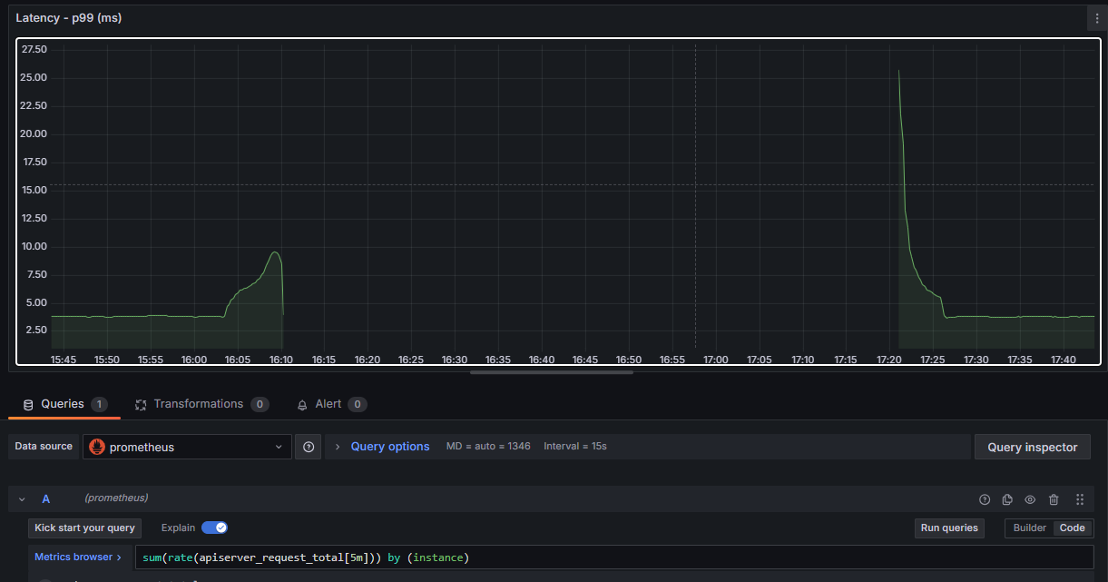Click the MD = auto = 1346 text
1108x582 pixels.
488,447
